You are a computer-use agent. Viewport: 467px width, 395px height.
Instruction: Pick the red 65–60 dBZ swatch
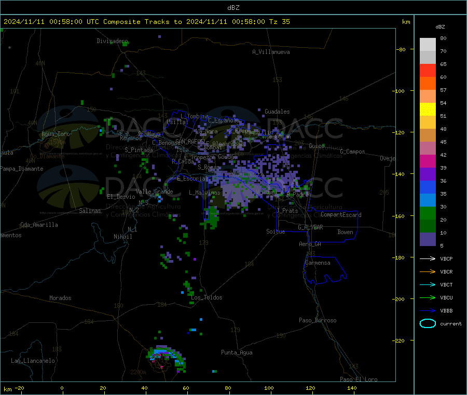coord(428,70)
